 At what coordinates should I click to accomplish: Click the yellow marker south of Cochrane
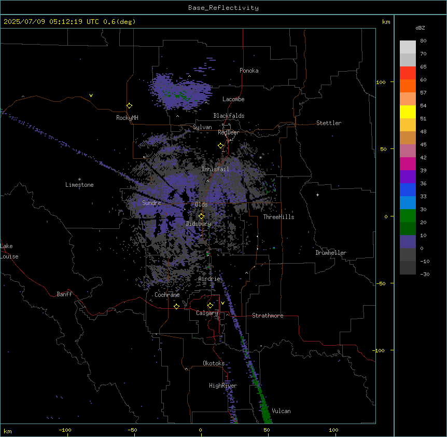pyautogui.click(x=176, y=306)
